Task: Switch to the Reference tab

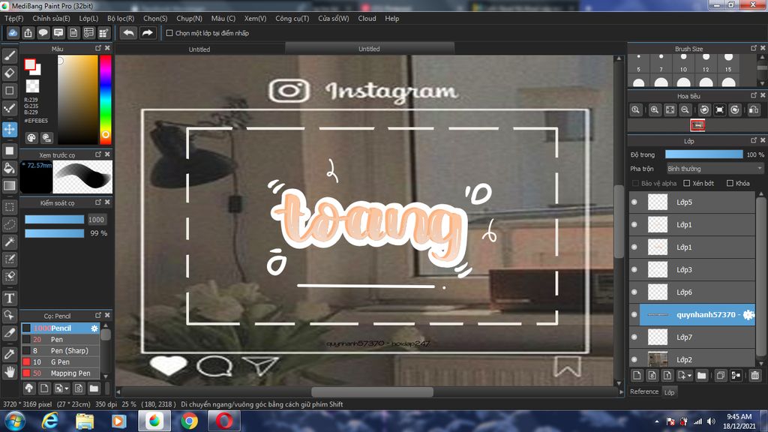Action: (x=644, y=391)
